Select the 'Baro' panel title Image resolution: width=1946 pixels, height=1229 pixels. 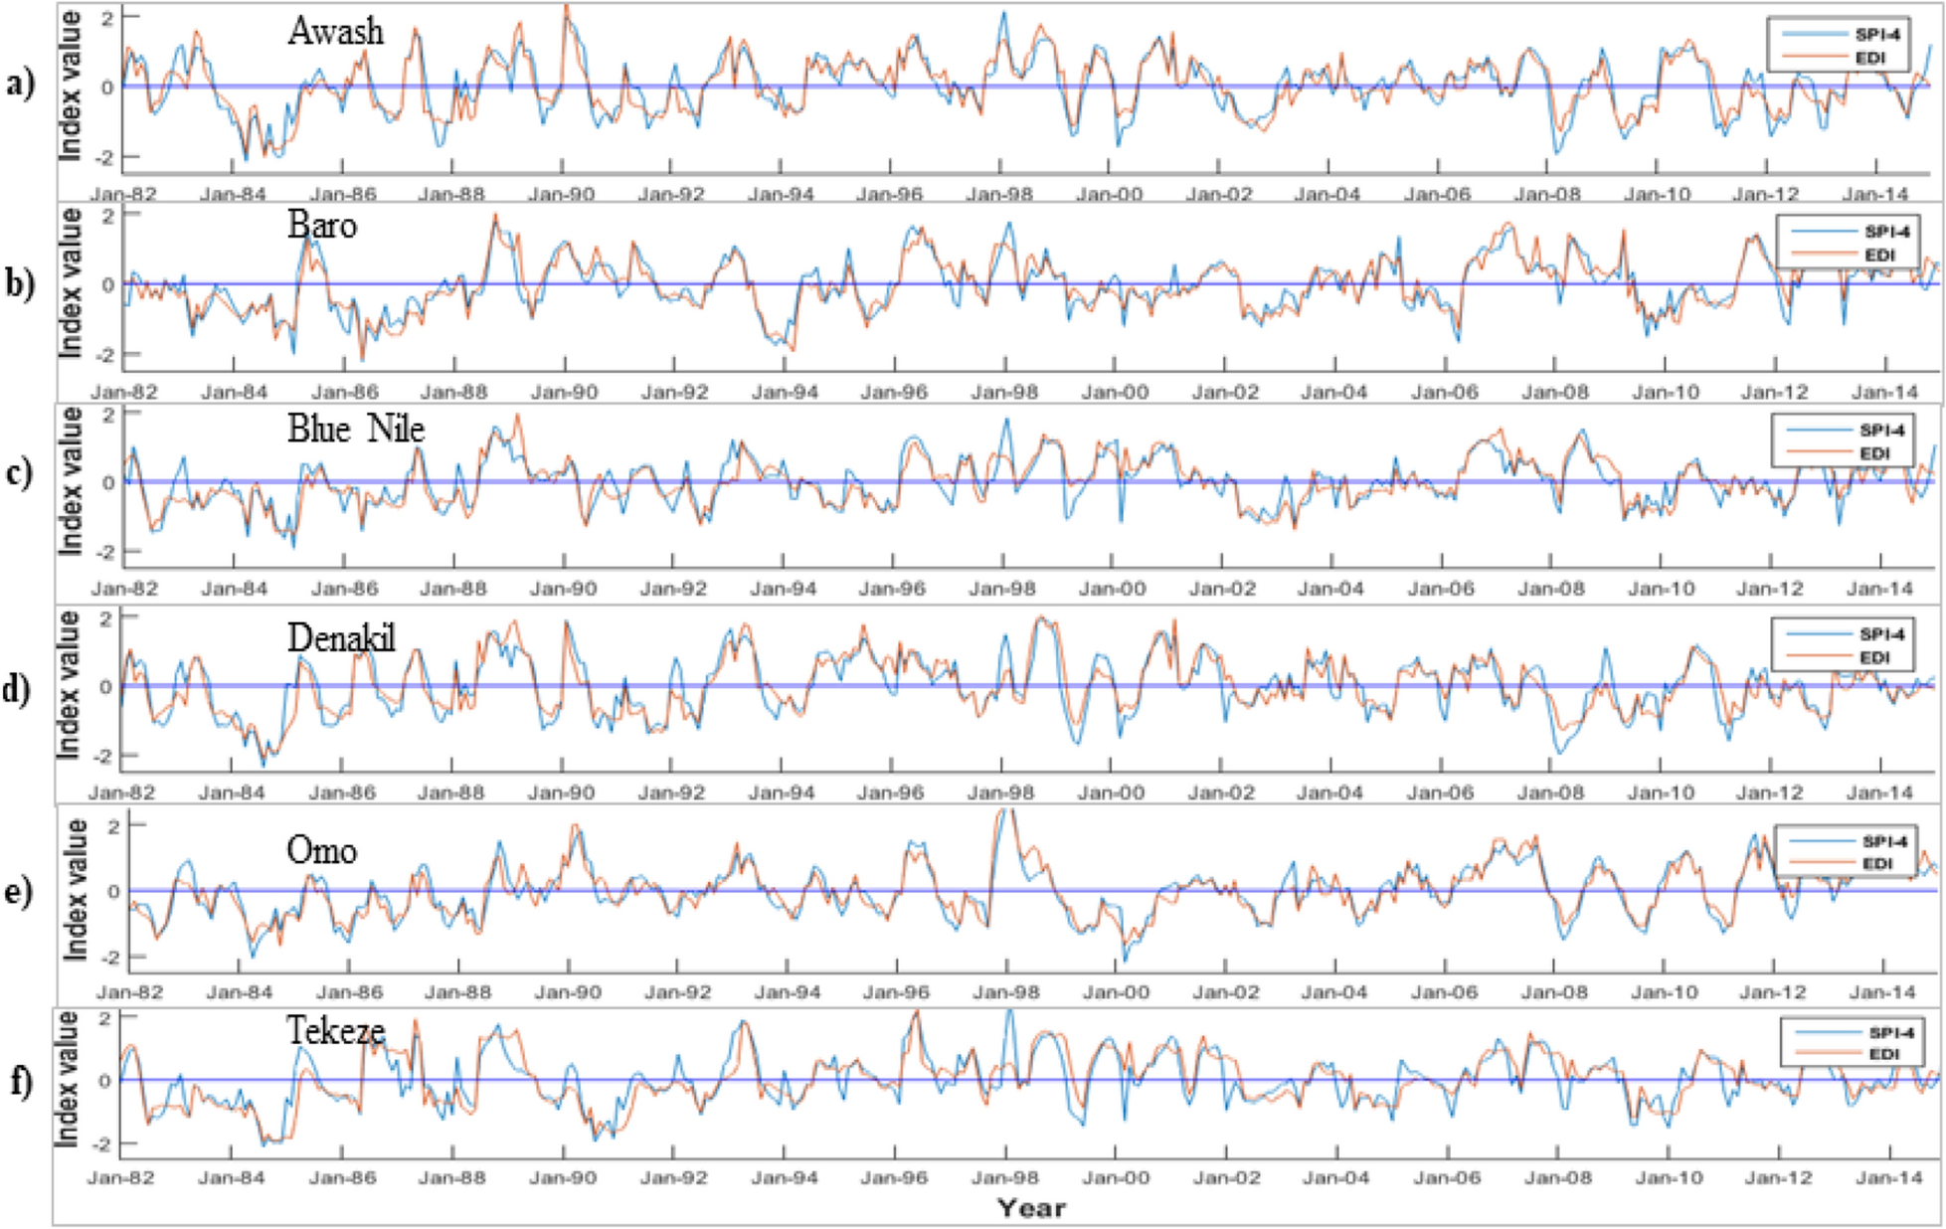click(x=322, y=226)
